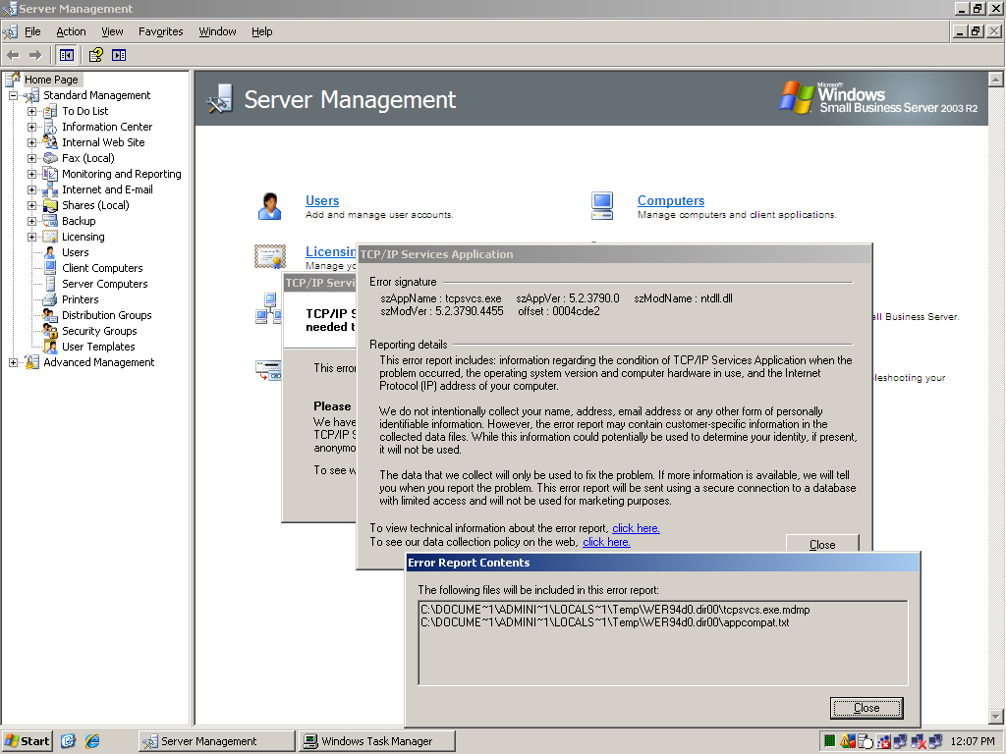Open the Favorites menu

tap(160, 31)
